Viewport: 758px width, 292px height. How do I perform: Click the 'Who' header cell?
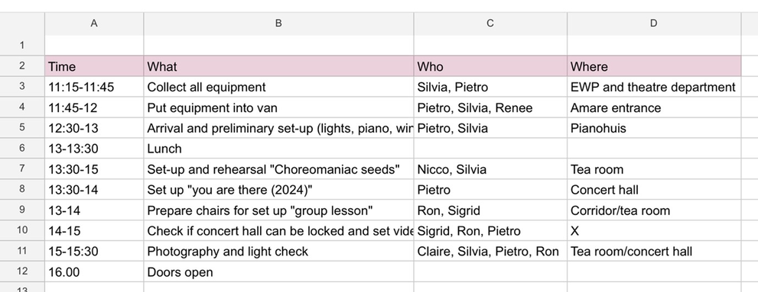coord(490,66)
